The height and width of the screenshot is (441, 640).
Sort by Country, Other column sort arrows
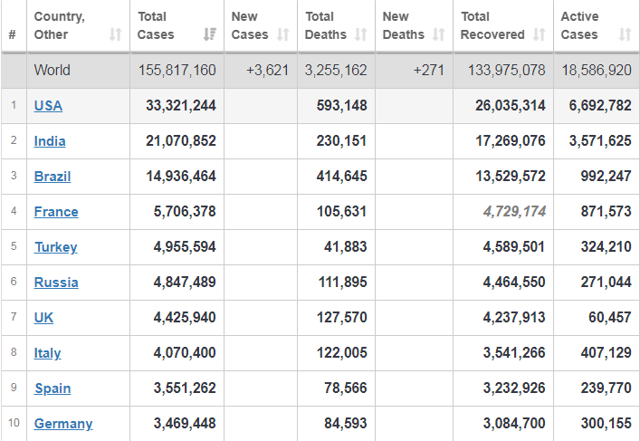pyautogui.click(x=116, y=34)
